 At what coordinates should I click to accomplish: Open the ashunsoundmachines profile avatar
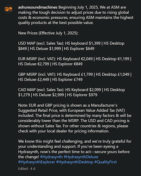8,9
